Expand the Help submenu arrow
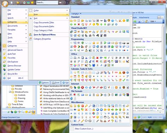This screenshot has width=167, height=133. tap(26, 42)
